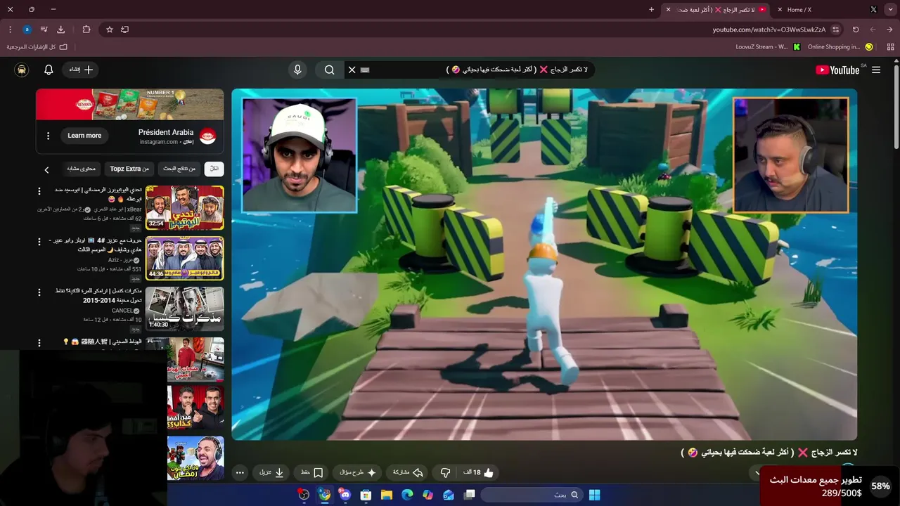Viewport: 900px width, 506px height.
Task: Close the Home / X tab
Action: [780, 10]
